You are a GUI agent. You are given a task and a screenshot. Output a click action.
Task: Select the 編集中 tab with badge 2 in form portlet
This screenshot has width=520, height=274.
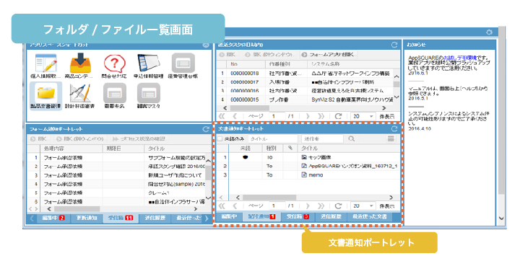[x=53, y=218]
